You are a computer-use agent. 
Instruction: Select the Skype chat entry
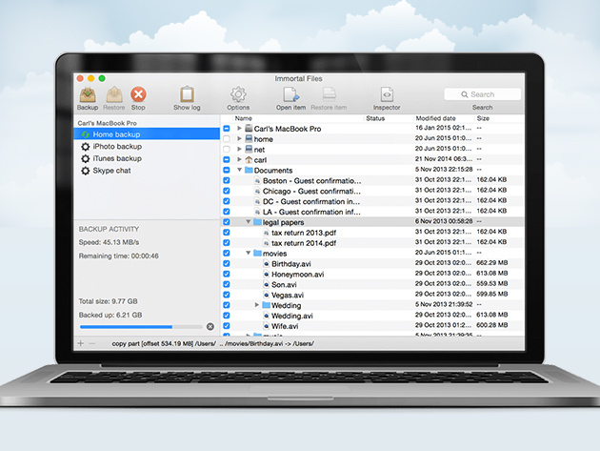(147, 171)
